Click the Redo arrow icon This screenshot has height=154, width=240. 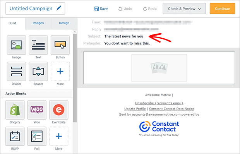click(145, 9)
